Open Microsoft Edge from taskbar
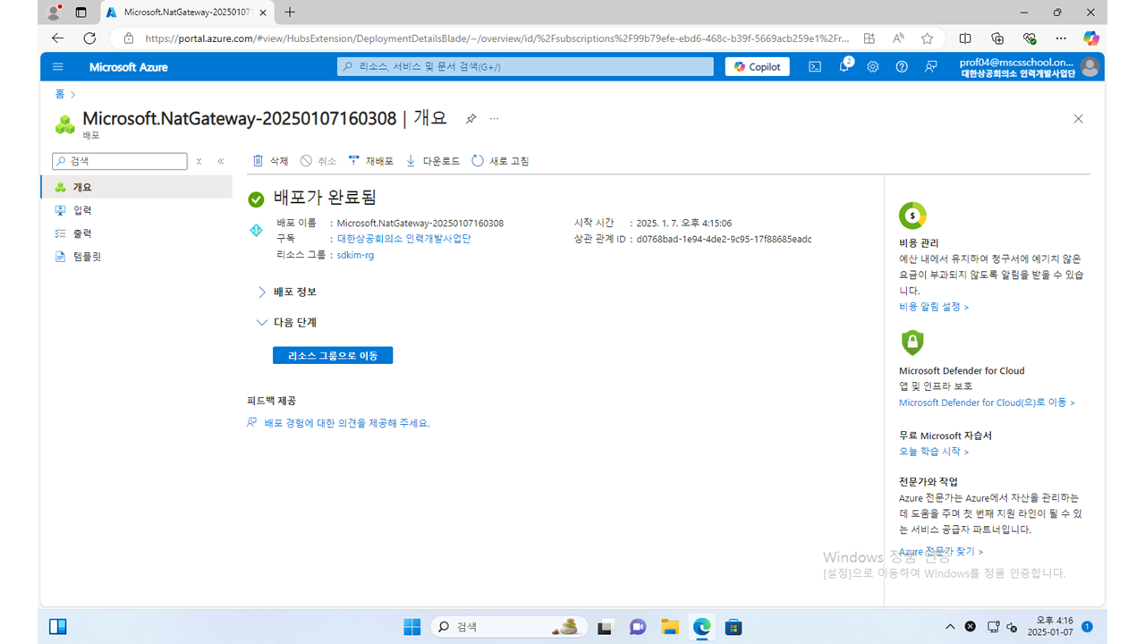This screenshot has width=1145, height=644. point(702,627)
